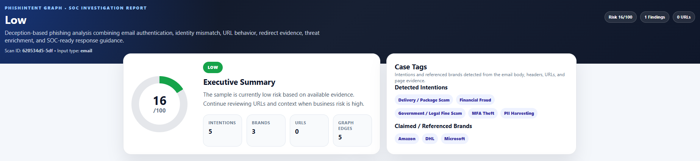This screenshot has width=700, height=161.
Task: Open the Graph Edges stat card
Action: [352, 130]
